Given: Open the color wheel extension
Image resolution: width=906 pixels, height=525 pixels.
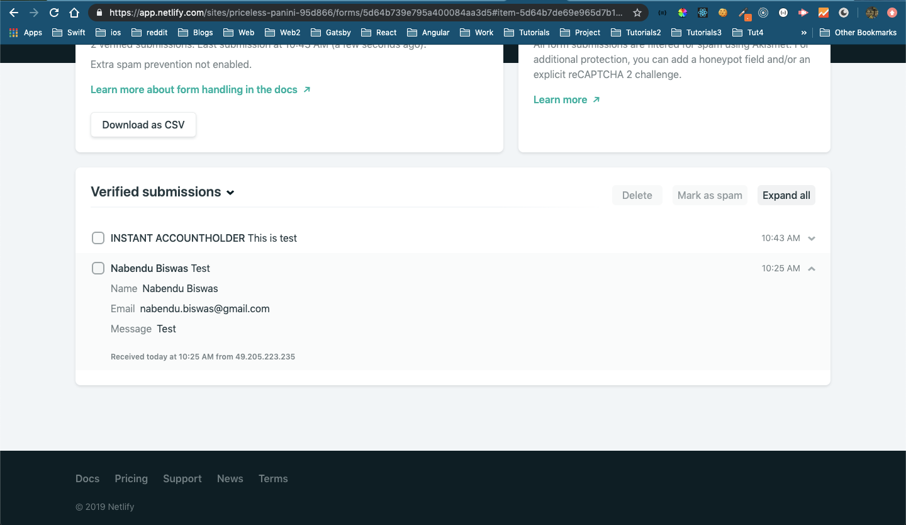Looking at the screenshot, I should tap(683, 13).
